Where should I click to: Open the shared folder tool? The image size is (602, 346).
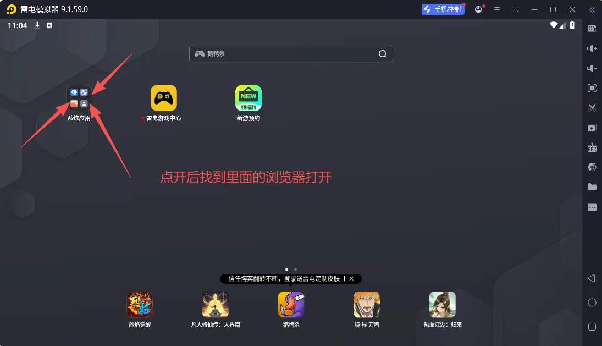592,187
